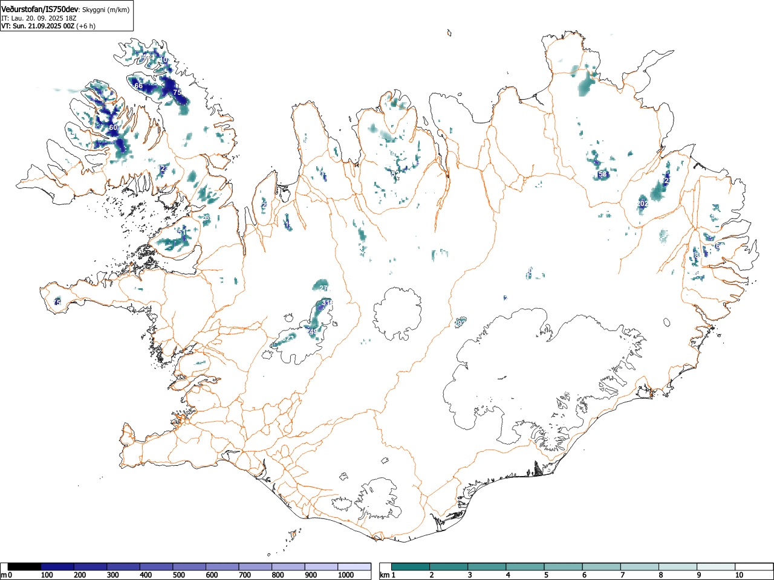Click the 'Skyggni (m/km)' parameter label
774x580 pixels.
tap(106, 10)
